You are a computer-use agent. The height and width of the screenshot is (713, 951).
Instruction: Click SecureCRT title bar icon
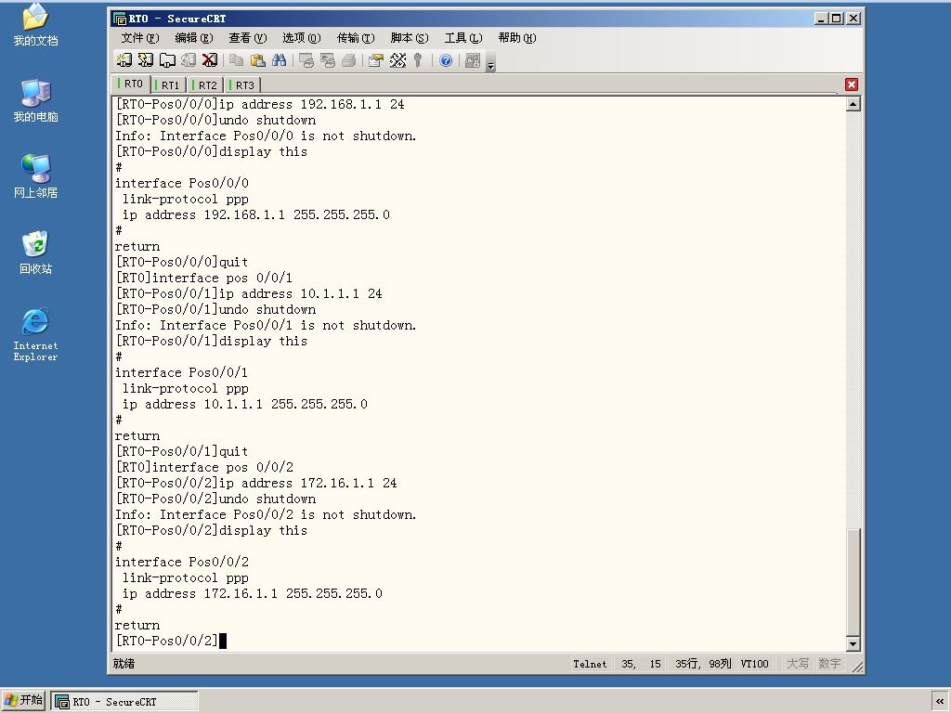click(120, 19)
